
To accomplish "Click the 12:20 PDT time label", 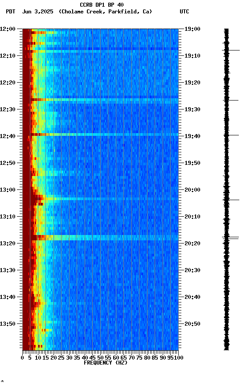I will [x=8, y=83].
